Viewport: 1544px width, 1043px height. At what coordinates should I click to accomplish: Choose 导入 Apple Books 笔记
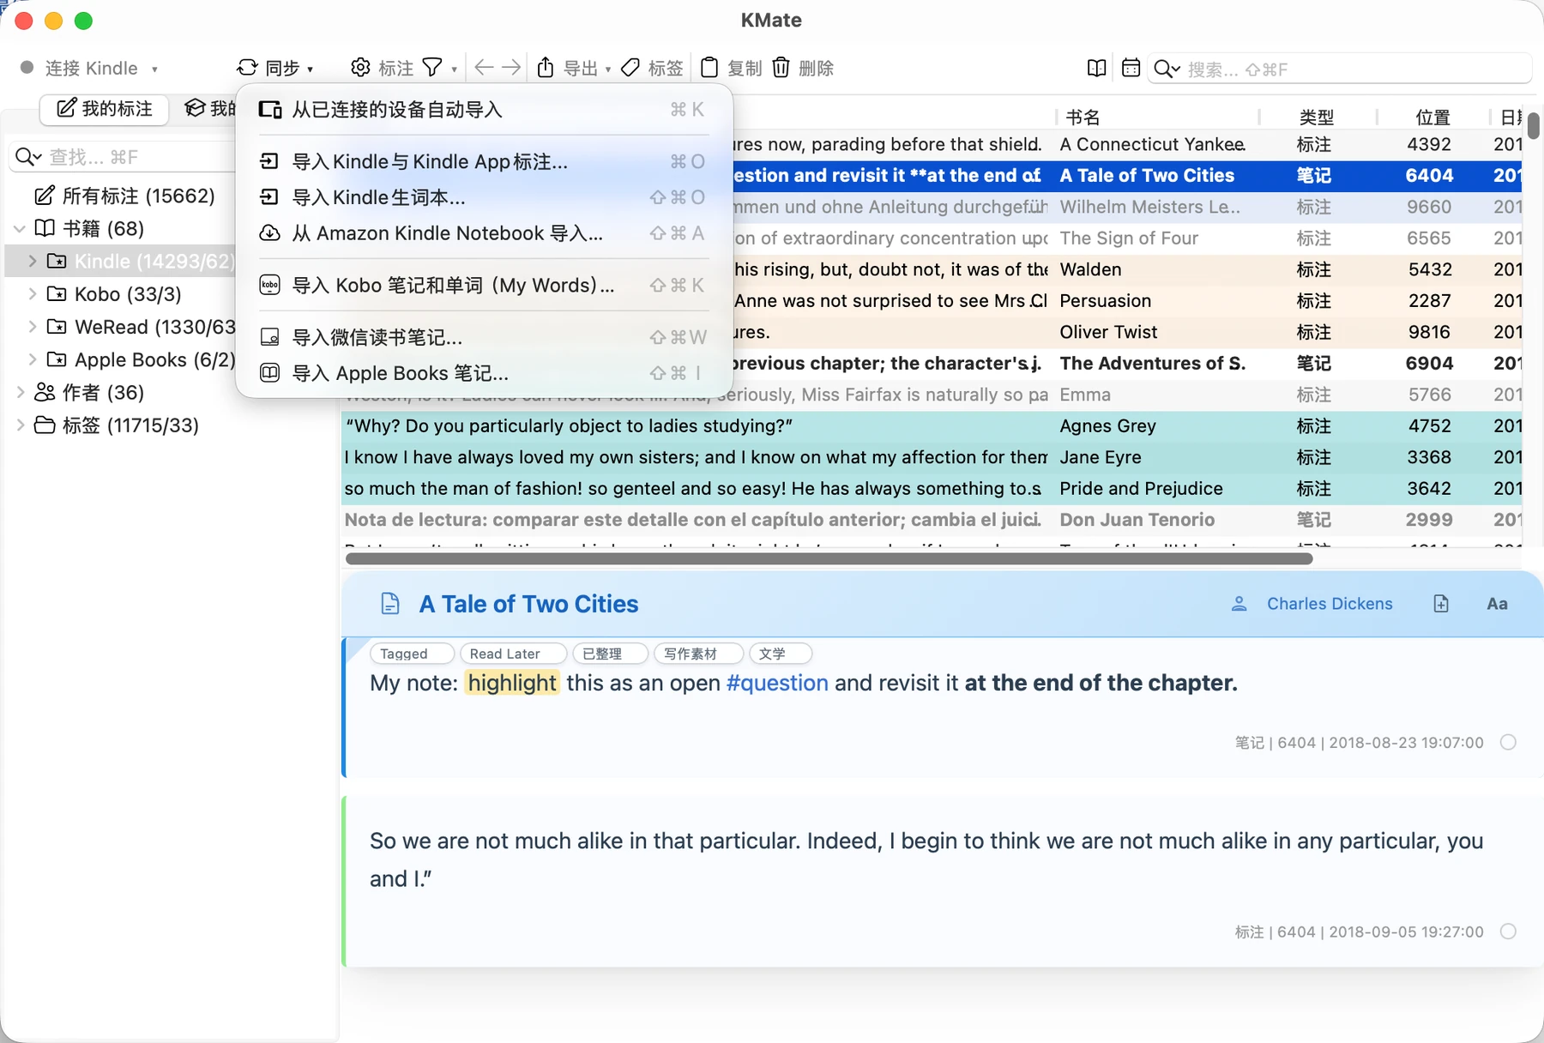point(484,373)
